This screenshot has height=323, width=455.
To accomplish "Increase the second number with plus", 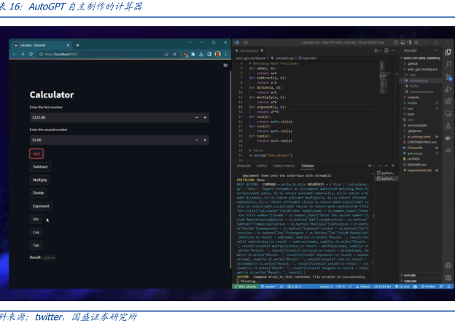I will click(206, 139).
